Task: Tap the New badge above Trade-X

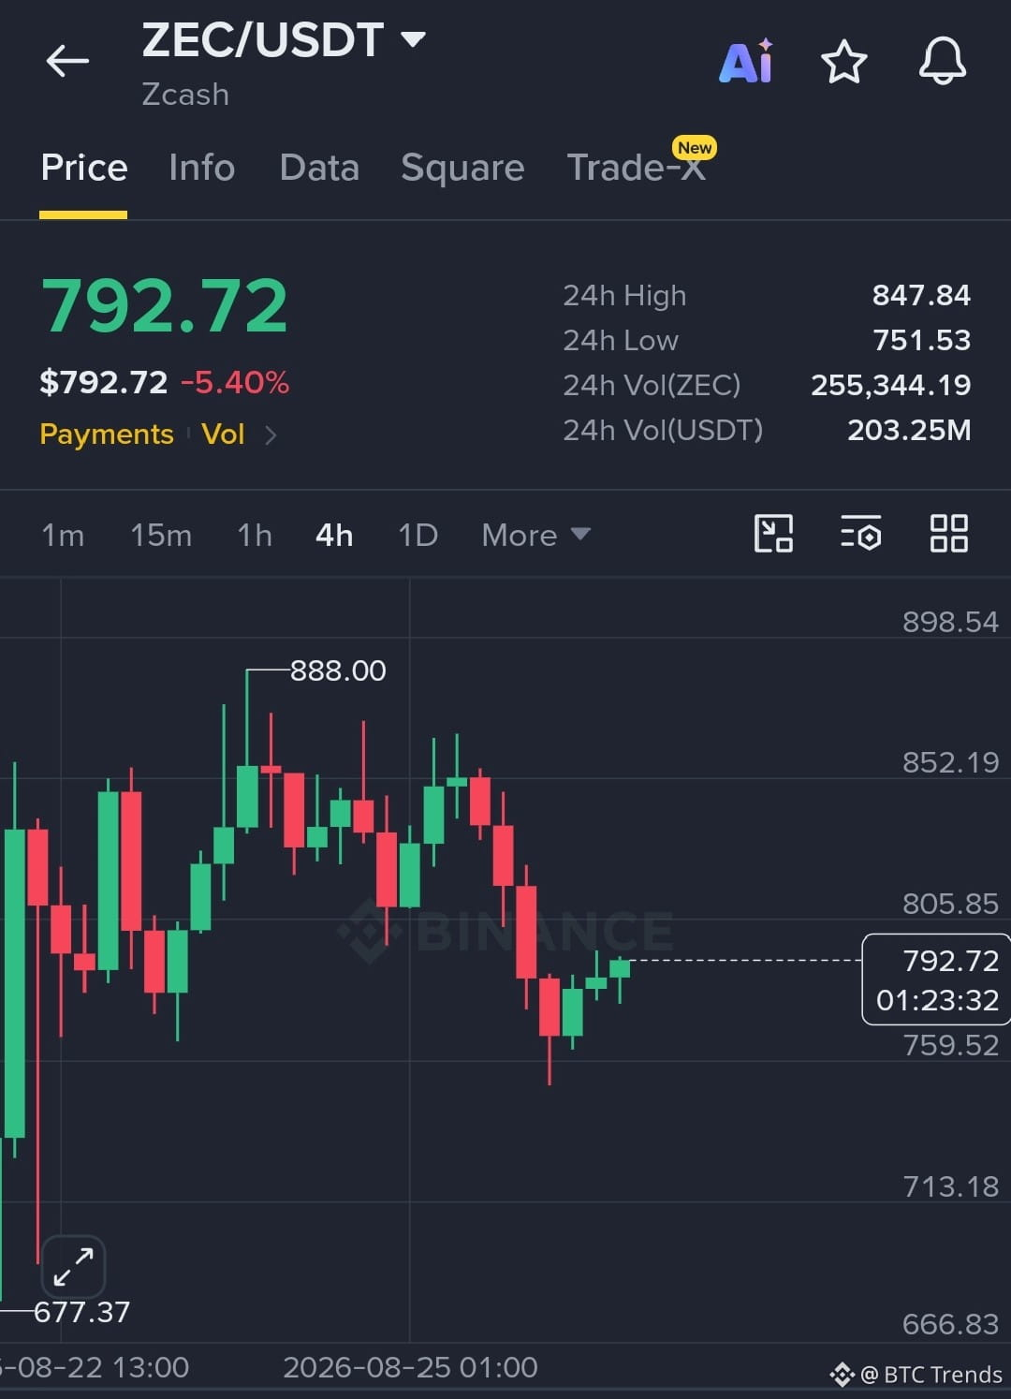Action: pyautogui.click(x=695, y=148)
